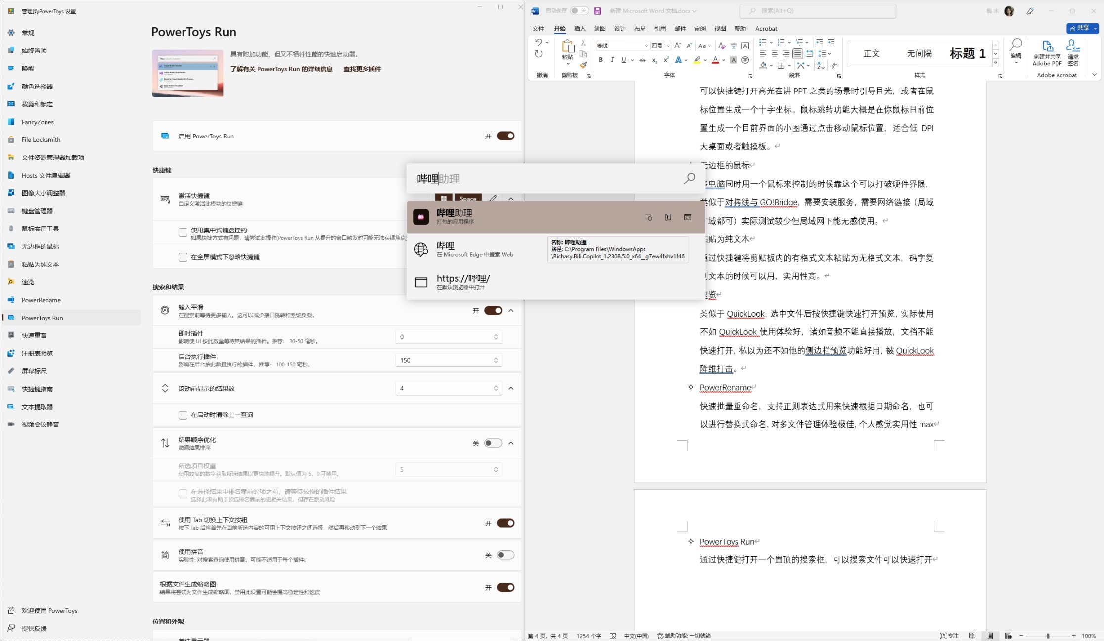Screen dimensions: 1104x641
Task: Click the Format Painter brush icon
Action: point(583,65)
